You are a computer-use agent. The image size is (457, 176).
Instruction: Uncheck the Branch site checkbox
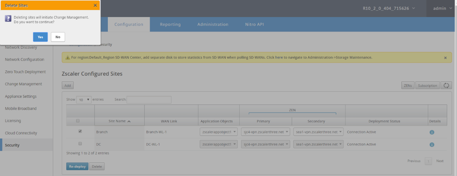[x=80, y=131]
